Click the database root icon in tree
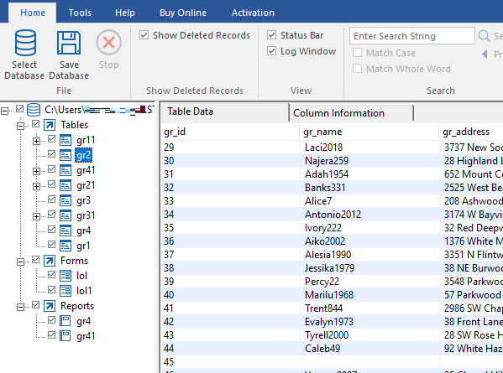503x373 pixels. (34, 110)
